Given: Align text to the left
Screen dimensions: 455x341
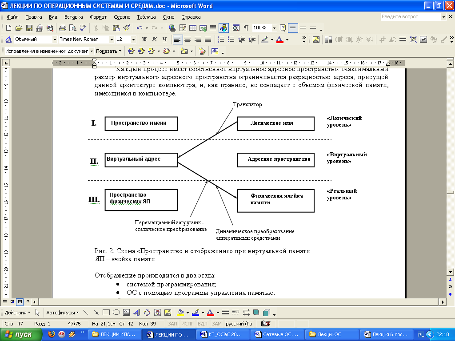Looking at the screenshot, I should tap(177, 40).
